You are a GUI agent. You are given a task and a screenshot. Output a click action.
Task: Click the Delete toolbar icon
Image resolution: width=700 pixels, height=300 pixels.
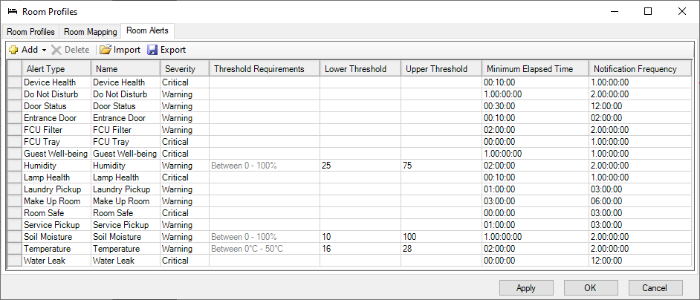point(57,50)
